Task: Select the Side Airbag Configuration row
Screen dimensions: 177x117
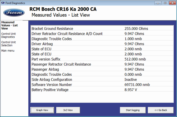Action: (x=102, y=79)
